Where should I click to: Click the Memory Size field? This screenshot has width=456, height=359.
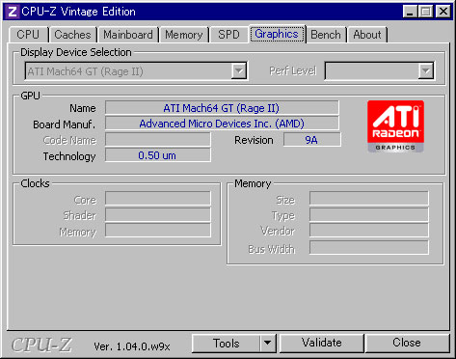tap(369, 199)
